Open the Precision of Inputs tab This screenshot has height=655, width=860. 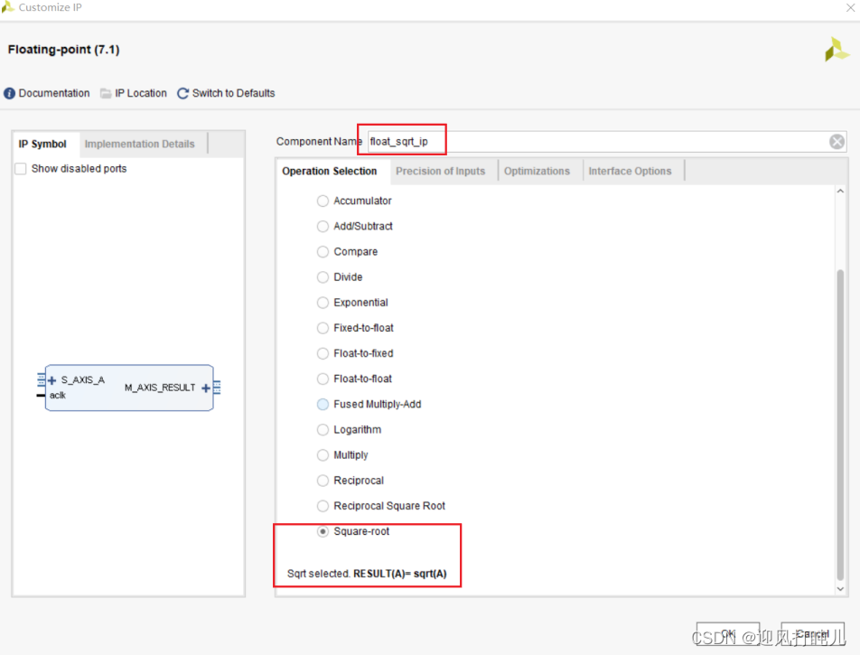[442, 171]
